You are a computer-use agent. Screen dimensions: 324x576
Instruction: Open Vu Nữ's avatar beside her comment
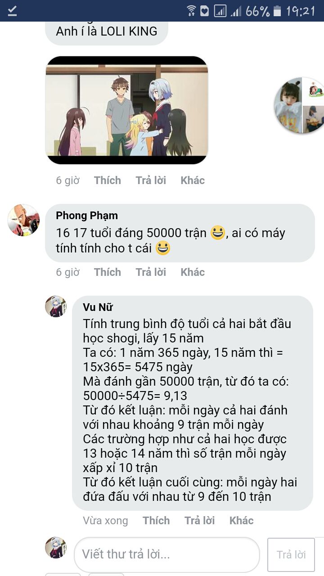(56, 306)
